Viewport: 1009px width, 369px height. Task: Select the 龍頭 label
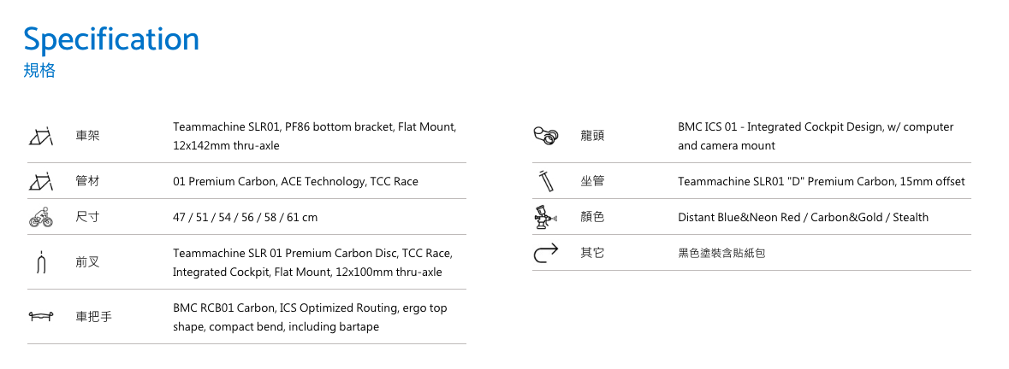point(592,136)
